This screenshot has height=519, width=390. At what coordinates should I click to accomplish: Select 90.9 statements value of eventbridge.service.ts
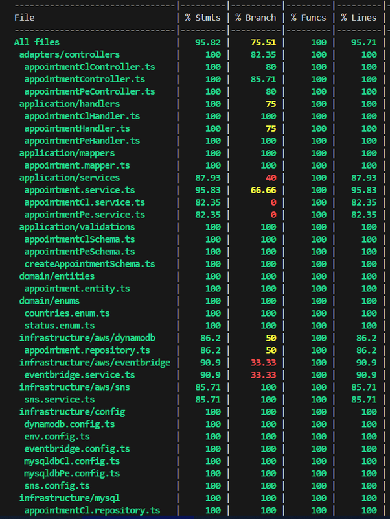point(211,375)
